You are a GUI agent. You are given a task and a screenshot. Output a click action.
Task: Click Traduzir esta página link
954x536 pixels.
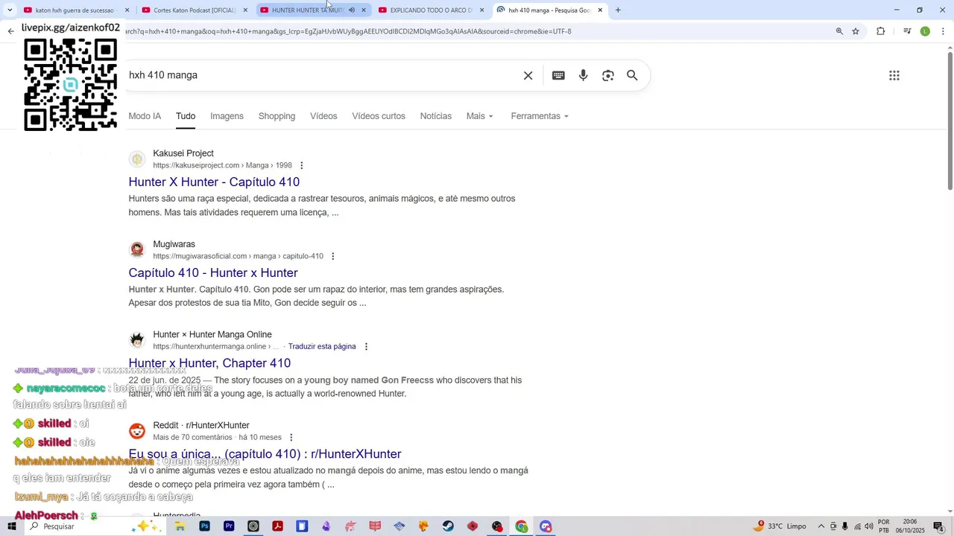point(322,347)
